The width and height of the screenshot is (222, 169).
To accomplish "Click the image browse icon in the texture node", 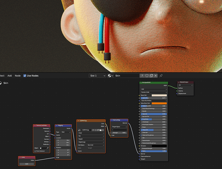I will click(80, 130).
